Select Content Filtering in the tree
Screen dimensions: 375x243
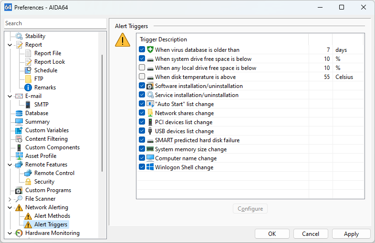click(x=46, y=139)
